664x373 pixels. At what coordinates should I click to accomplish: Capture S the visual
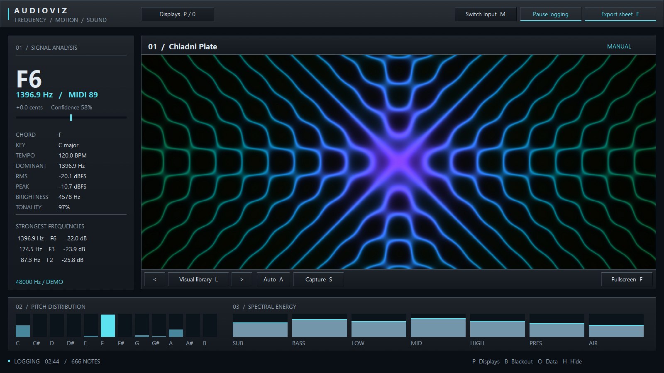pos(319,279)
